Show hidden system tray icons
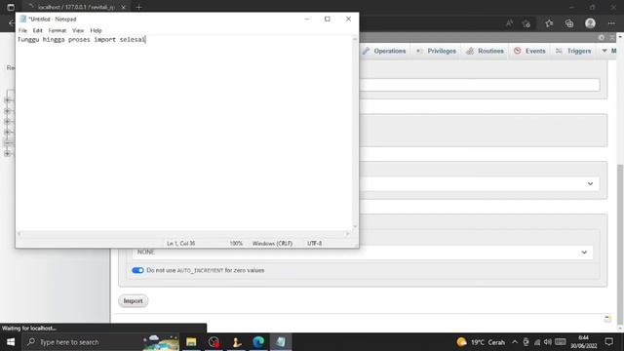This screenshot has width=624, height=351. (x=515, y=342)
